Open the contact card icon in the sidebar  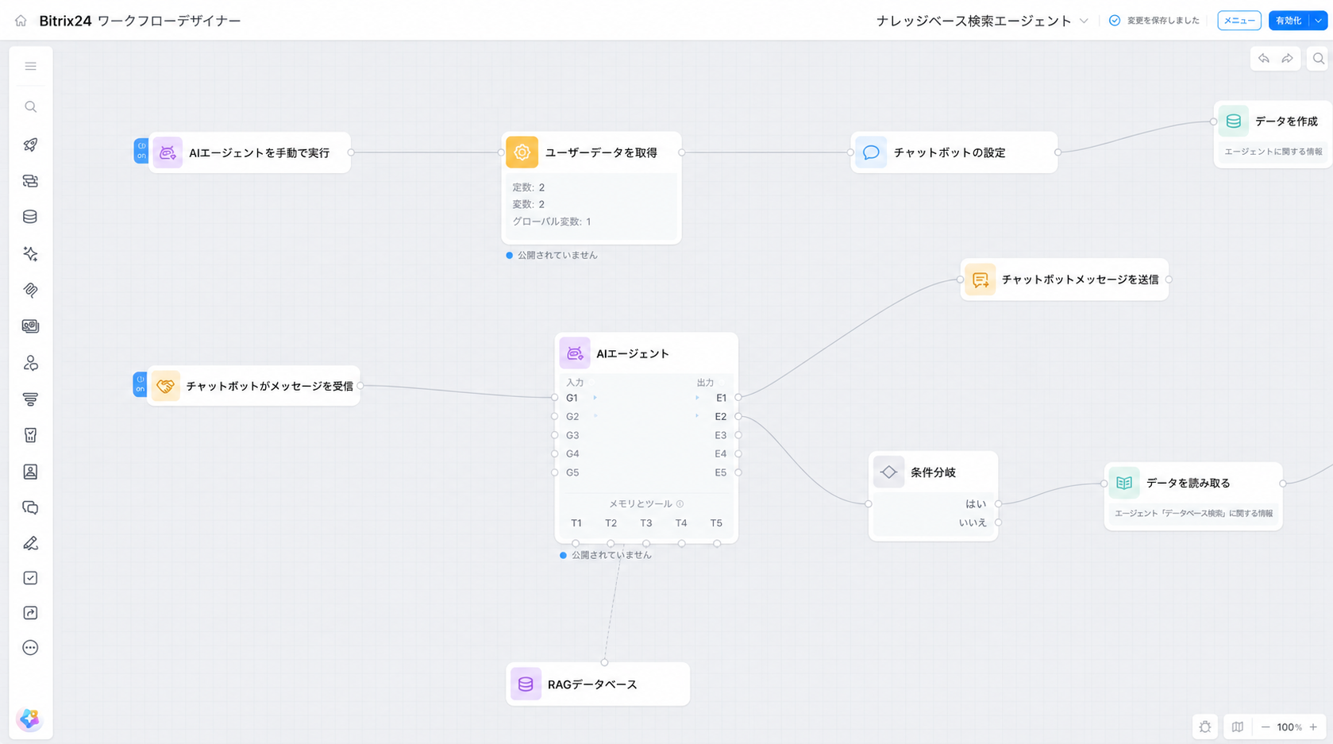(x=30, y=472)
